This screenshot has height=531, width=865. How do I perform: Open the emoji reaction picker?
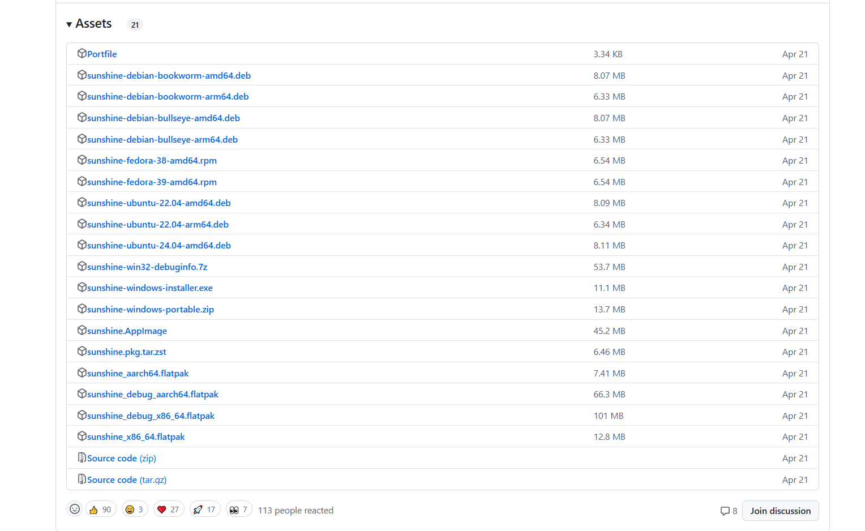(x=74, y=509)
